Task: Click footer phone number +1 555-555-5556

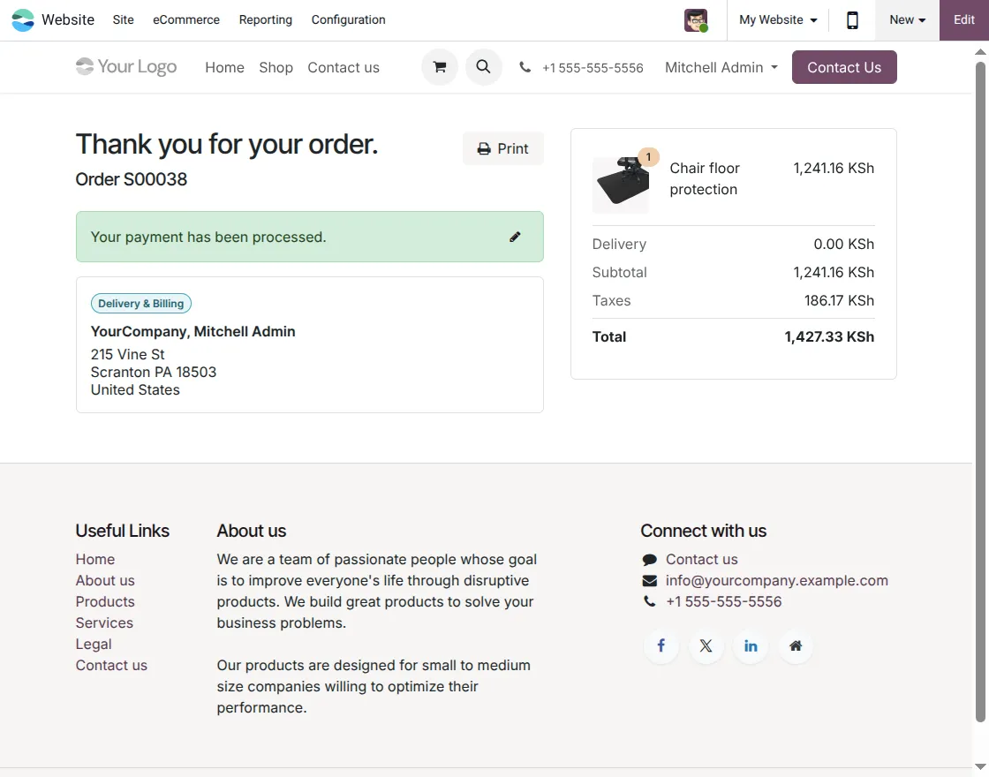Action: [723, 601]
